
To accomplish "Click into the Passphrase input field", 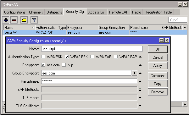I will (x=89, y=81).
